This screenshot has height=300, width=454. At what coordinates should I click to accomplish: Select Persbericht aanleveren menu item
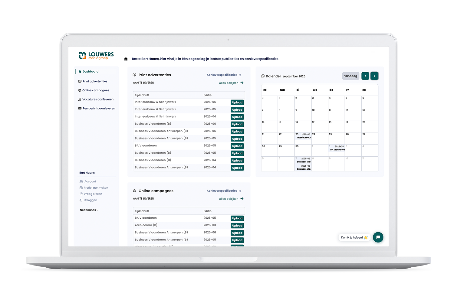[99, 109]
